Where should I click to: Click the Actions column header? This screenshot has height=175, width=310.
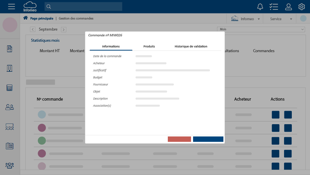pyautogui.click(x=278, y=99)
